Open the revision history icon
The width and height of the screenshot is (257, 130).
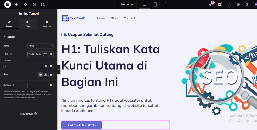34,5
